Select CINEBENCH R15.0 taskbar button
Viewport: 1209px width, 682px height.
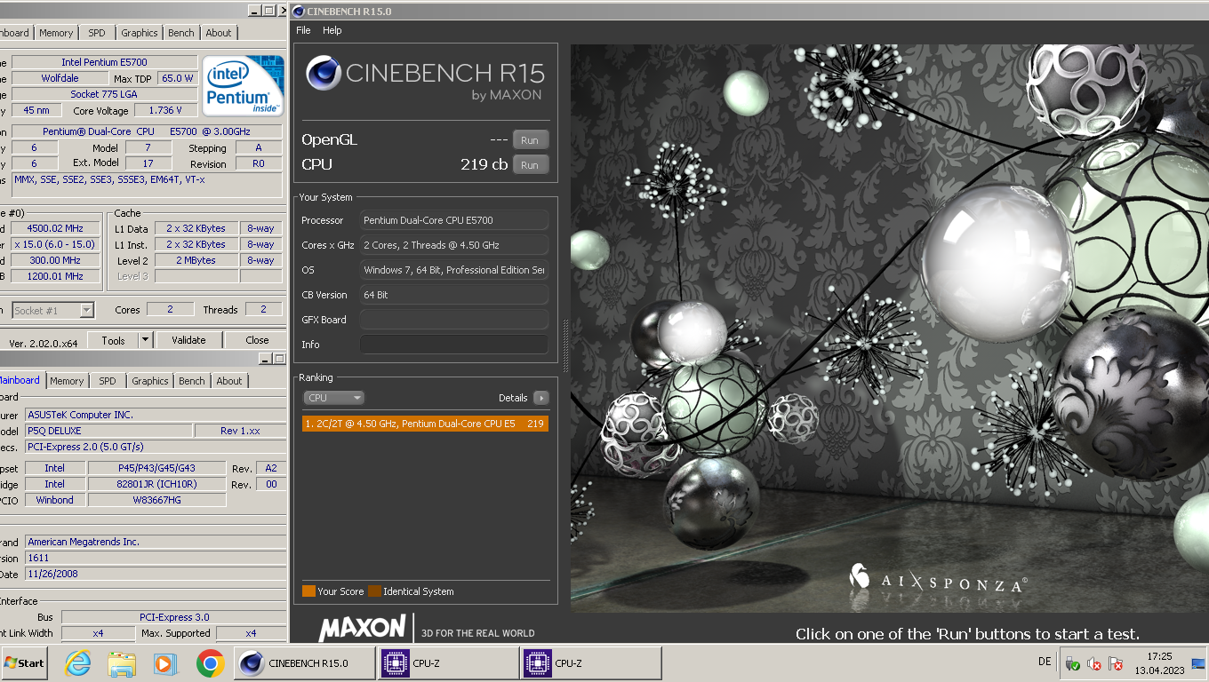click(x=305, y=663)
